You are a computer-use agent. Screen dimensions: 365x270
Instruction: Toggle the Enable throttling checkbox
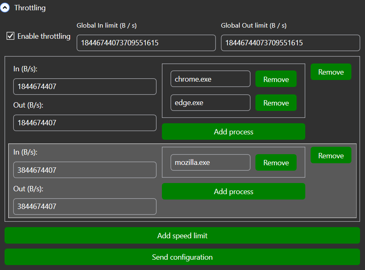pos(11,36)
